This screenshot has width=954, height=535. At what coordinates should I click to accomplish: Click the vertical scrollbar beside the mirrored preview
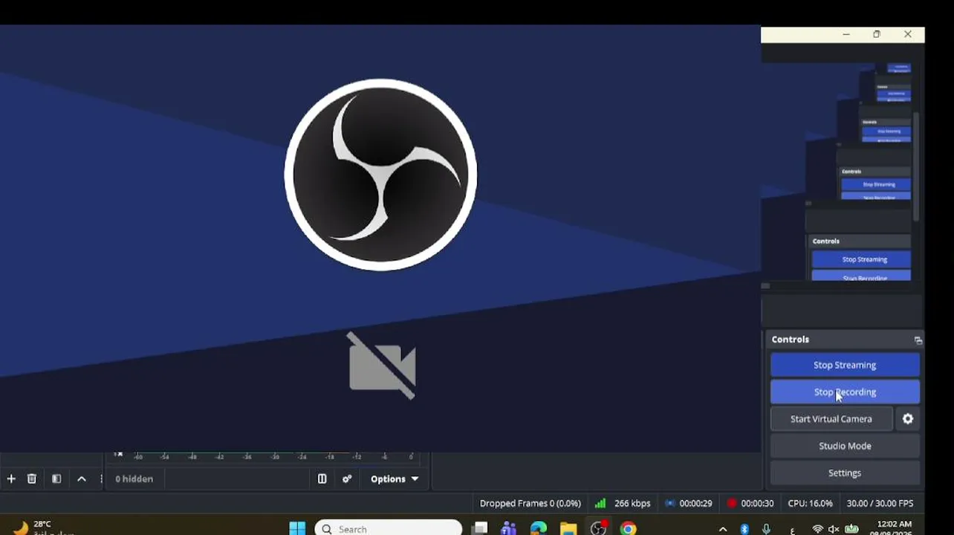[x=916, y=166]
